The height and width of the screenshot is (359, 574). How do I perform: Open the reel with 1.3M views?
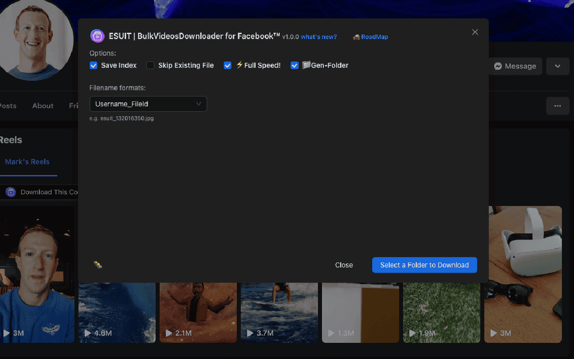361,313
